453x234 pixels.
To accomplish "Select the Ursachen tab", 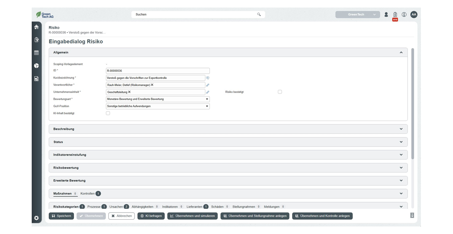I will tap(116, 207).
